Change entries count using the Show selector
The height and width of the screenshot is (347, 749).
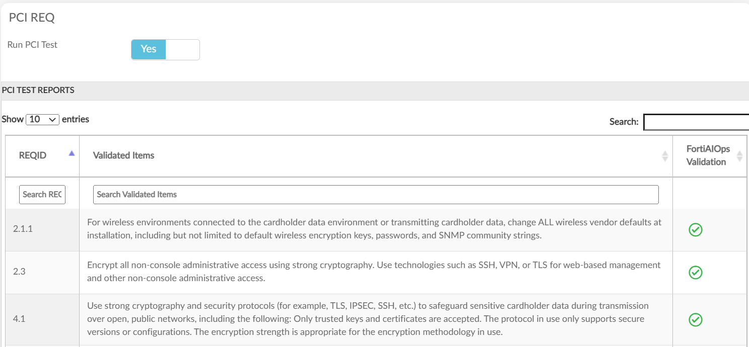(x=42, y=119)
